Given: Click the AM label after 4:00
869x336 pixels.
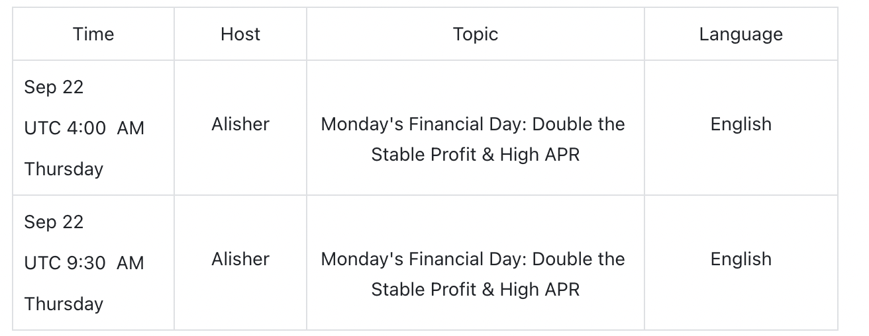Looking at the screenshot, I should coord(130,128).
